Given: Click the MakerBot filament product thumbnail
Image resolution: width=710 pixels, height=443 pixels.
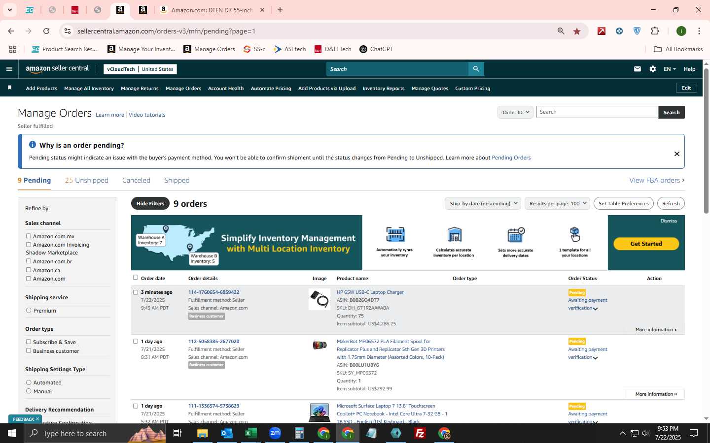Looking at the screenshot, I should [319, 345].
